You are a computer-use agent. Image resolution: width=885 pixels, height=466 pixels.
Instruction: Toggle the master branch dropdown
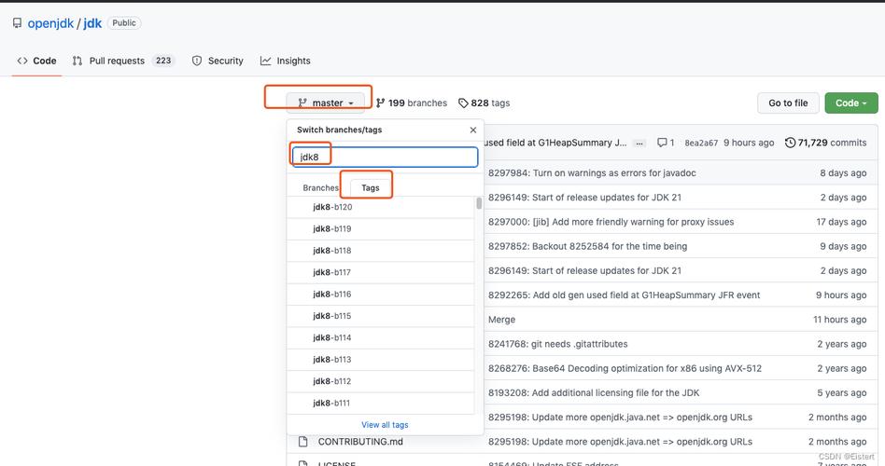point(326,103)
